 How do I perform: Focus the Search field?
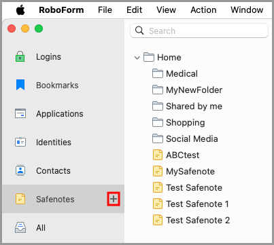pos(199,31)
